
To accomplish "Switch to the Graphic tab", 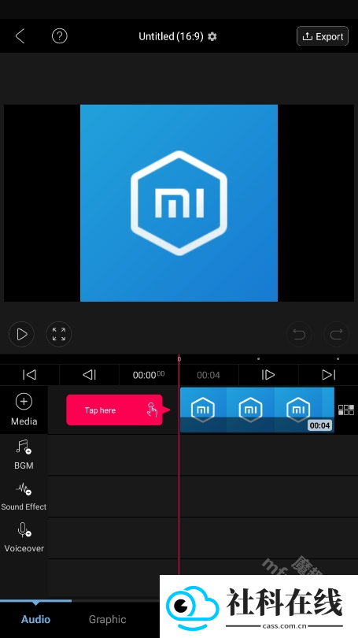I will (107, 619).
